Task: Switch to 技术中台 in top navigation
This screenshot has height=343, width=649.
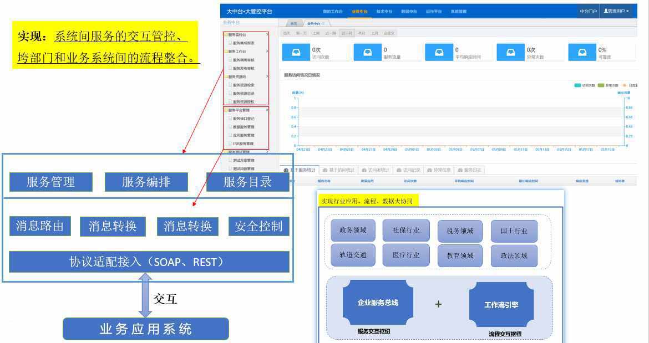Action: 384,12
